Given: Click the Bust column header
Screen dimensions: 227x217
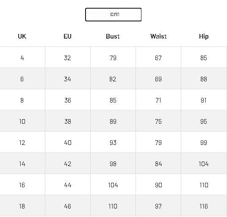Looking at the screenshot, I should tap(113, 36).
